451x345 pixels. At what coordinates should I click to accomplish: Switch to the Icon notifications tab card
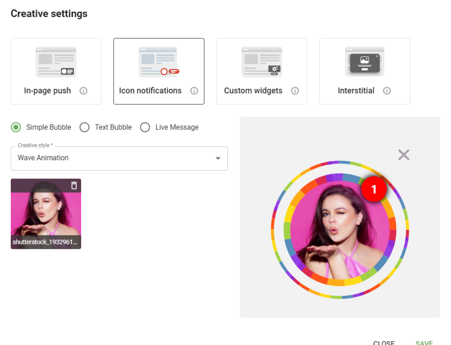point(159,71)
